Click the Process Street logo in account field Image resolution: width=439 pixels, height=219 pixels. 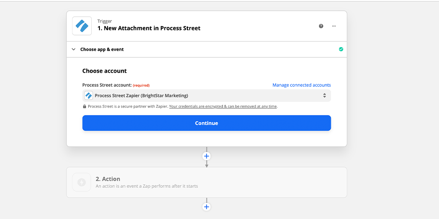point(88,95)
